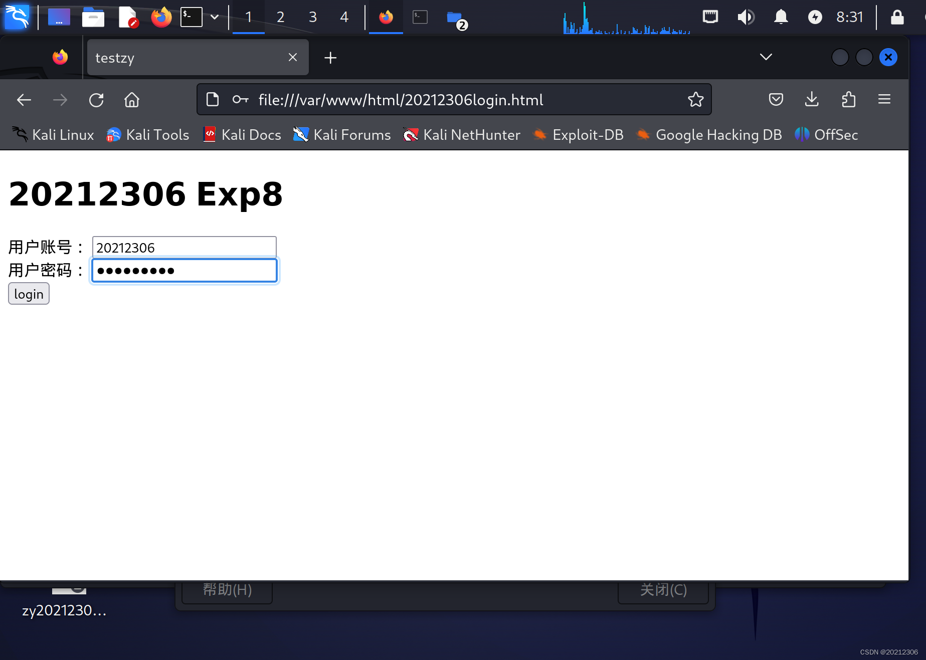Viewport: 926px width, 660px height.
Task: Open the Kali Linux bookmark
Action: [53, 134]
